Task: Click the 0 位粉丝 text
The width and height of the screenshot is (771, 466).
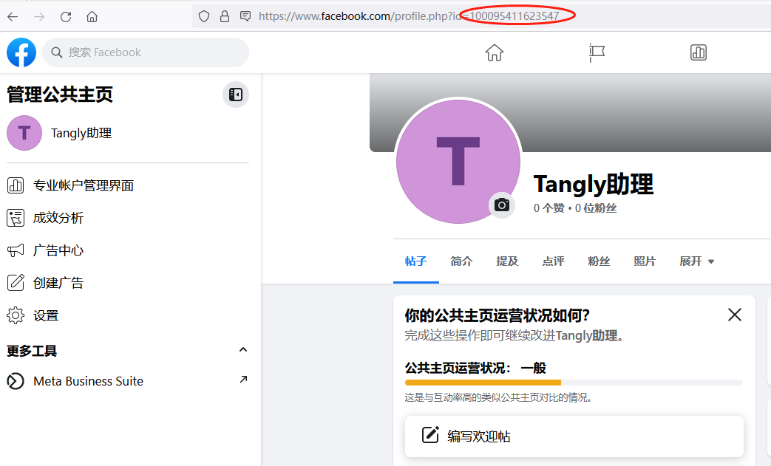Action: pyautogui.click(x=596, y=208)
